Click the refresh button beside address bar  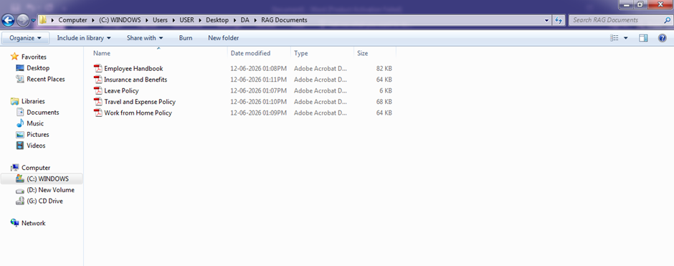pyautogui.click(x=559, y=20)
